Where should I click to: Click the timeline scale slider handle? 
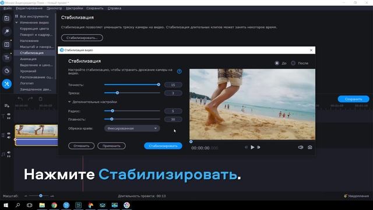[41, 196]
